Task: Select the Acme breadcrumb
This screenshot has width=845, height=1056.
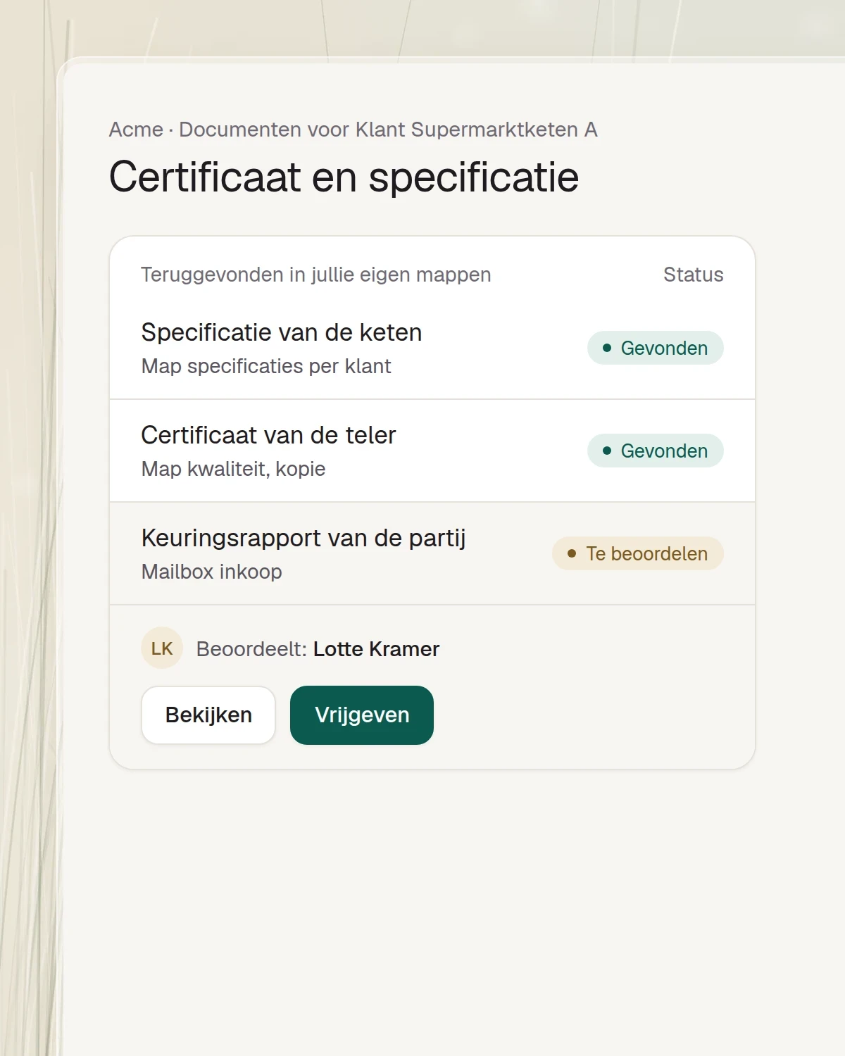Action: (x=136, y=130)
